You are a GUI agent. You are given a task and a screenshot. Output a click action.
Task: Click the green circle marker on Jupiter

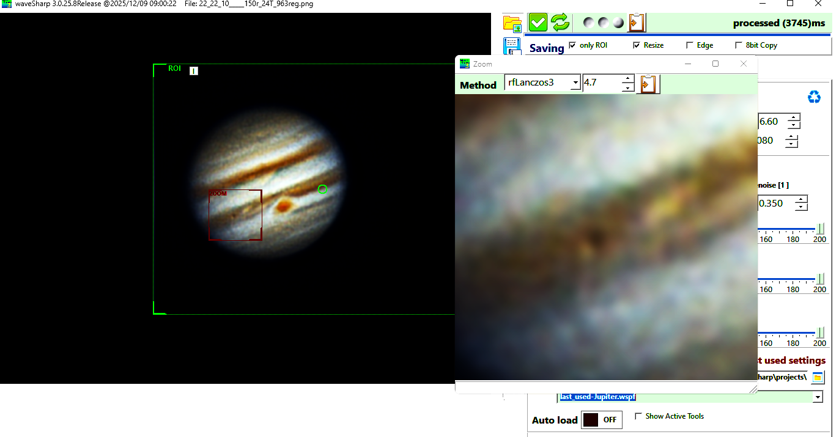point(323,189)
